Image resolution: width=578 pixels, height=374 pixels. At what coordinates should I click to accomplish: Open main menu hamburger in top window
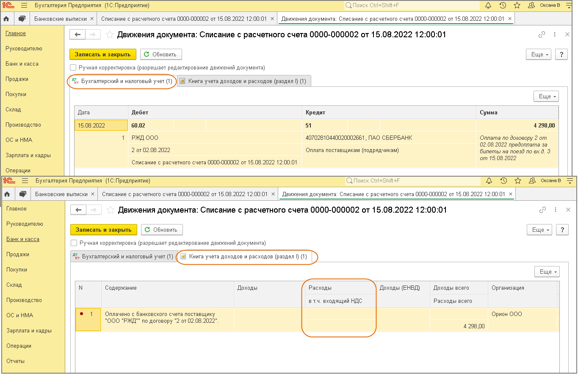point(23,6)
